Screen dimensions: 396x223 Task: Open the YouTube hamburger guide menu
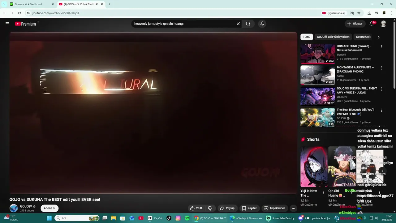point(7,24)
